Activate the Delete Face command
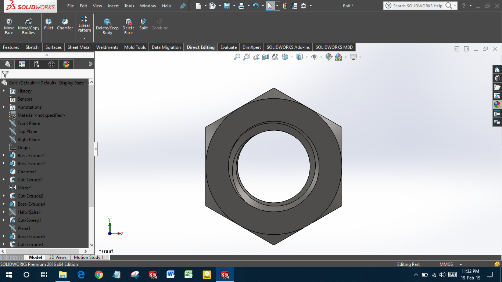 point(128,26)
